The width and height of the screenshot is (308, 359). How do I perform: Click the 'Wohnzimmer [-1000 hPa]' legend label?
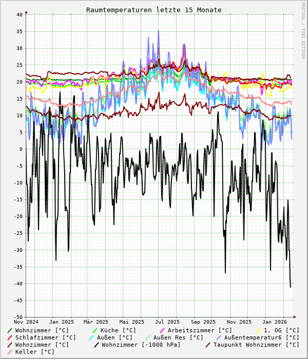pyautogui.click(x=141, y=345)
